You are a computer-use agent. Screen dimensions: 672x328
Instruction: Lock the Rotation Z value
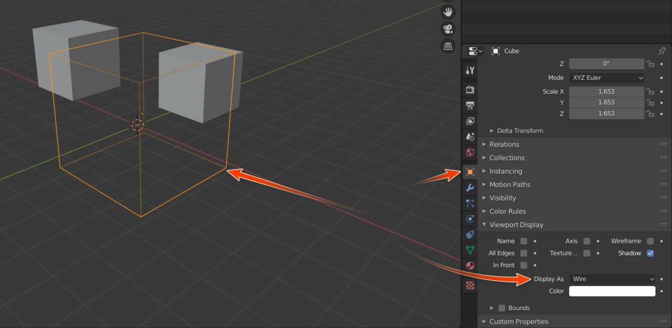(x=650, y=64)
